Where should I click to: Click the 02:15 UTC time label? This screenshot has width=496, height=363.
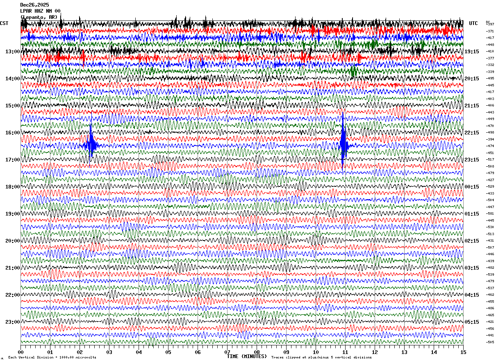pyautogui.click(x=472, y=241)
